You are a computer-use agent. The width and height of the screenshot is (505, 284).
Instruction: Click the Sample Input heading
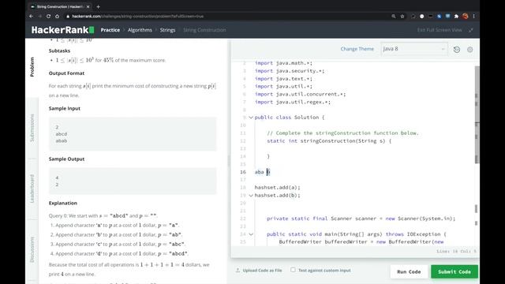pos(65,108)
